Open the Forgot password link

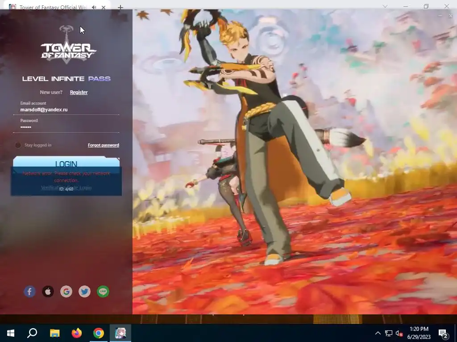(x=104, y=145)
